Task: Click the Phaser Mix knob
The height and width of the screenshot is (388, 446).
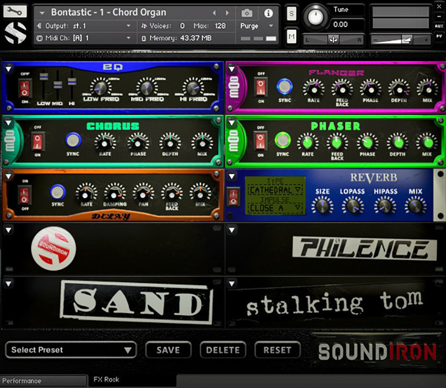Action: tap(427, 142)
